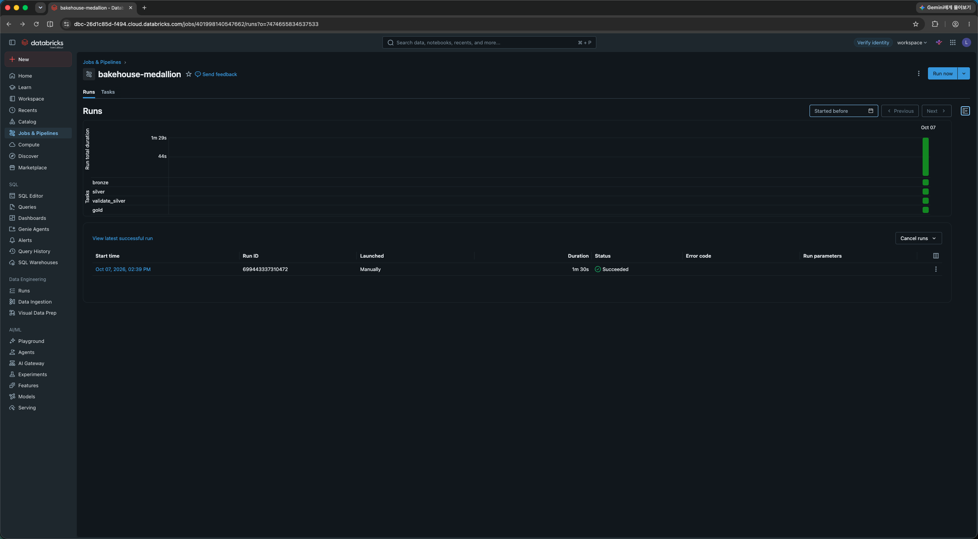Go to Catalog in the sidebar
Viewport: 978px width, 539px height.
point(38,122)
